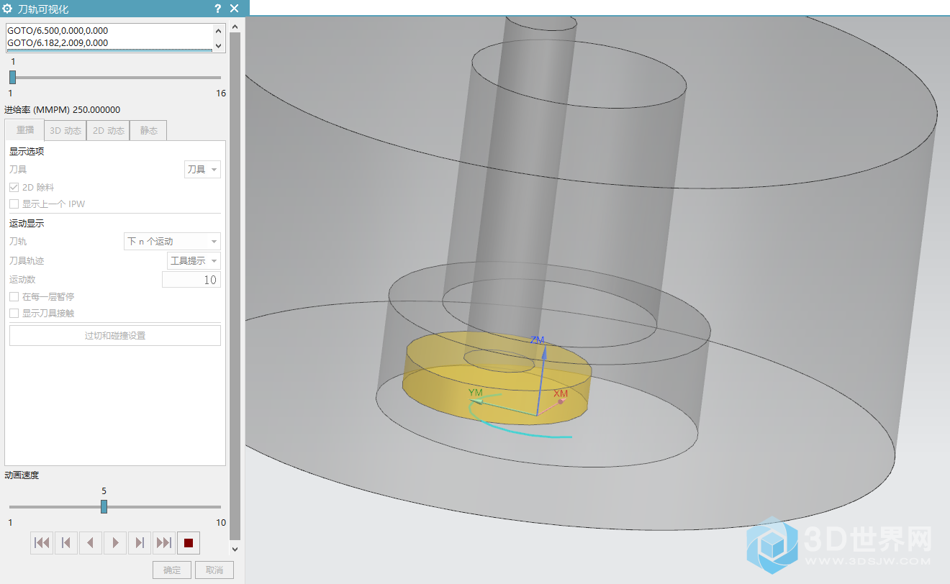Screen dimensions: 950x584
Task: Click the rewind to start playback button
Action: click(42, 542)
